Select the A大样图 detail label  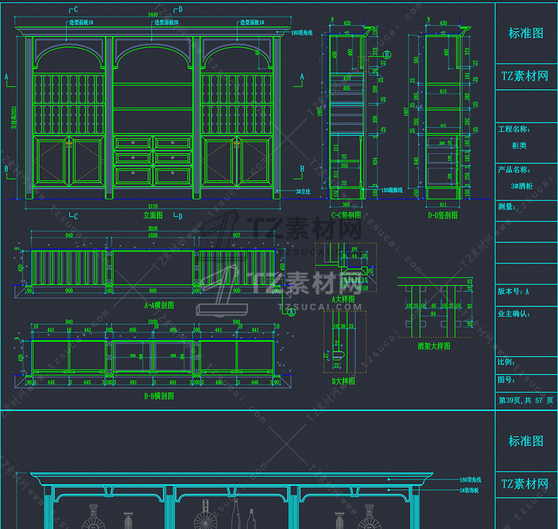[x=343, y=299]
